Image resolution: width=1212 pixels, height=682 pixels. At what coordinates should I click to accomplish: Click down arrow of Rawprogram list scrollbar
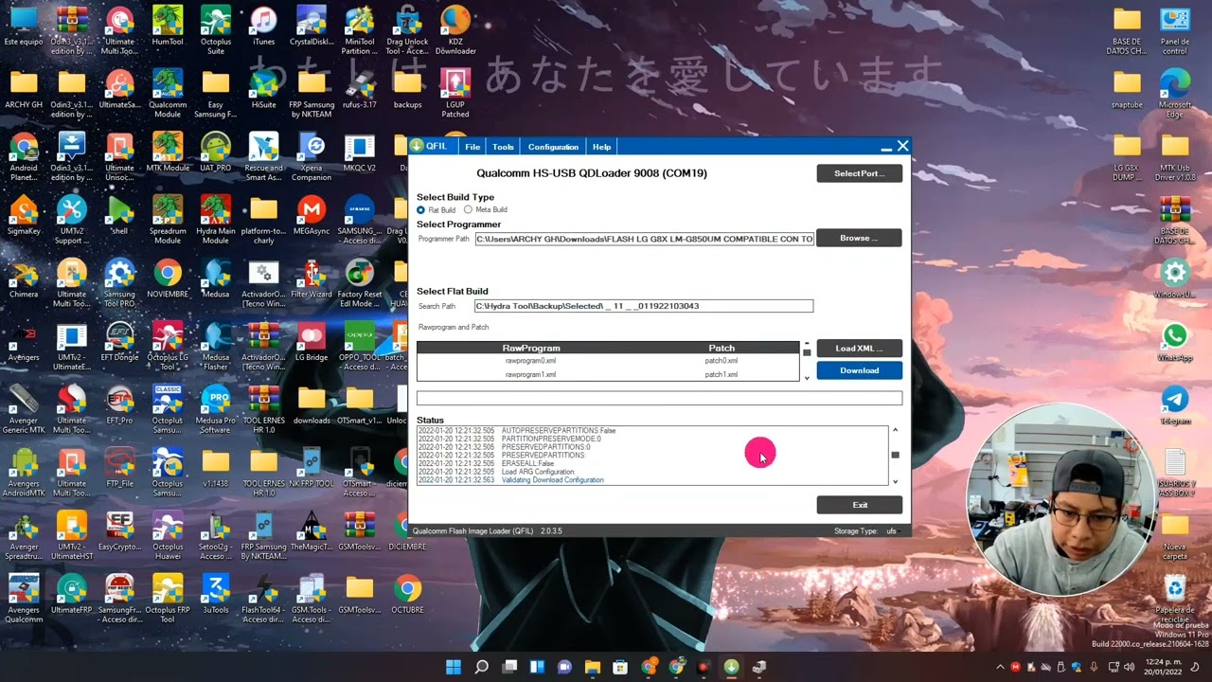point(807,378)
